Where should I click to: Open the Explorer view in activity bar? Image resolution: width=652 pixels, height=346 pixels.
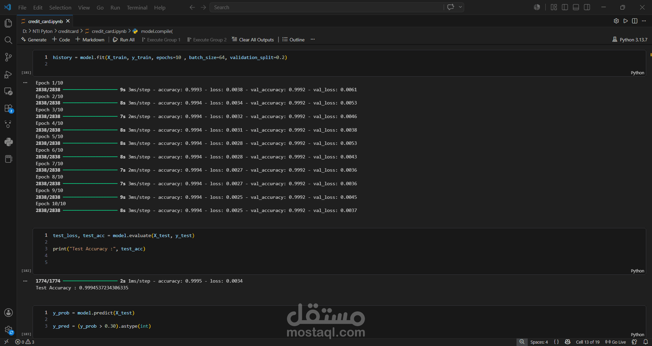tap(8, 23)
